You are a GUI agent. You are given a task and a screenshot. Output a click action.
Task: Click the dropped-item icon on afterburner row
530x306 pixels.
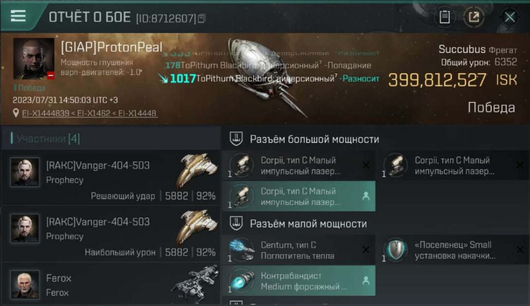pos(366,281)
